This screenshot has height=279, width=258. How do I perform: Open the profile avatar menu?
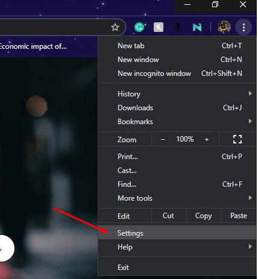224,27
